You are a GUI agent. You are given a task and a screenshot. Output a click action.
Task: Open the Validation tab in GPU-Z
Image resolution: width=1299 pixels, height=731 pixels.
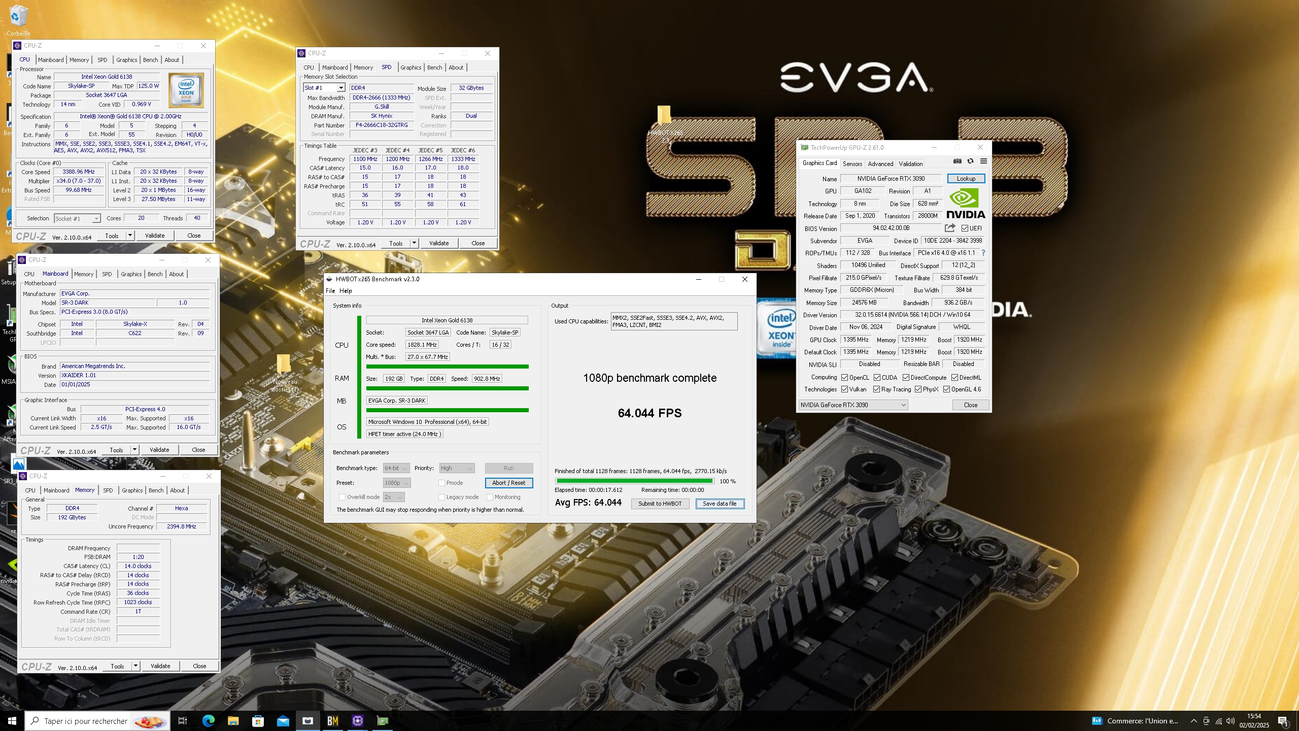911,163
